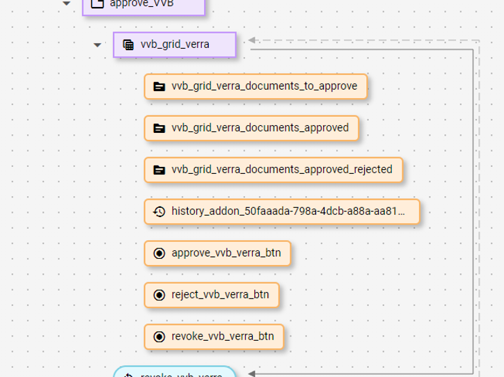Collapse the vvb_grid_verra node arrow
The height and width of the screenshot is (377, 504).
tap(97, 46)
